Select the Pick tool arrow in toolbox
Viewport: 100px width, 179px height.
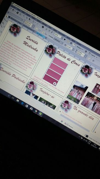7,16
